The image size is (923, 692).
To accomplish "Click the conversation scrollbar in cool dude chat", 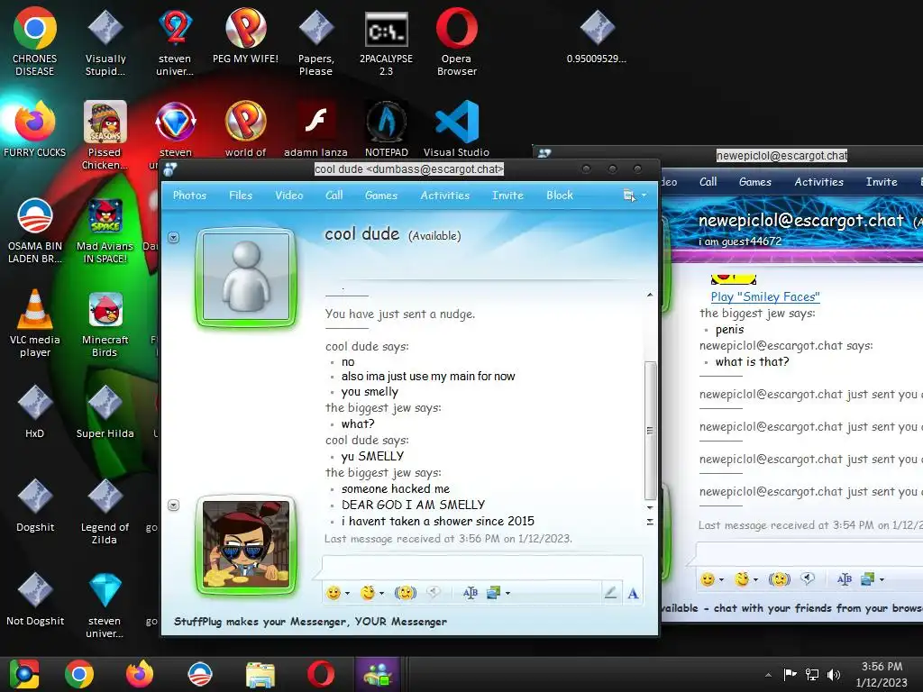I will pos(650,430).
